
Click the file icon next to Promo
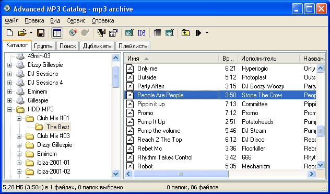[130, 113]
